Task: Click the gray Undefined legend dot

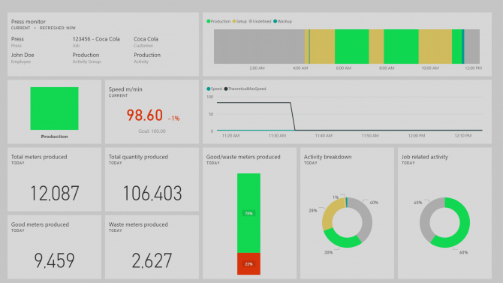Action: (x=251, y=22)
